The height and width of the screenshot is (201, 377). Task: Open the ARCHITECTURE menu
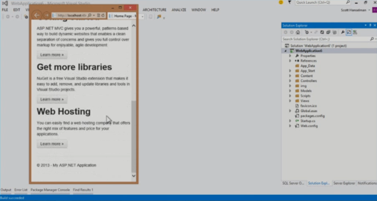point(154,10)
